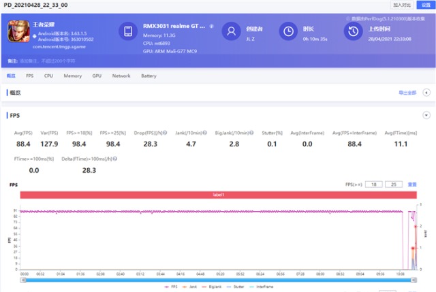Click the Drop(FPS) value 28.3
The width and height of the screenshot is (436, 292).
150,144
